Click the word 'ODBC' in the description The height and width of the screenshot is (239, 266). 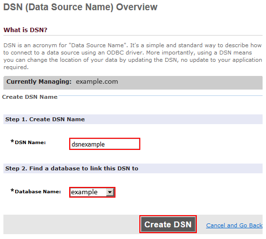[x=115, y=53]
